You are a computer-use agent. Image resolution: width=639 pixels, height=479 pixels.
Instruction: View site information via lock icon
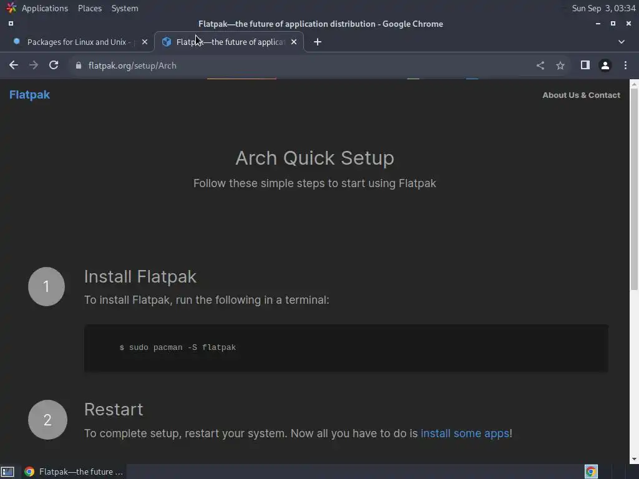[79, 65]
